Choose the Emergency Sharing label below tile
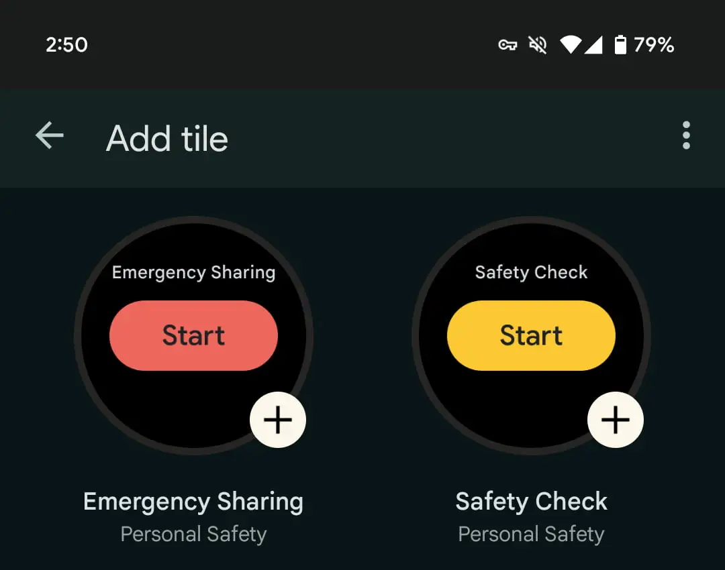 coord(193,502)
